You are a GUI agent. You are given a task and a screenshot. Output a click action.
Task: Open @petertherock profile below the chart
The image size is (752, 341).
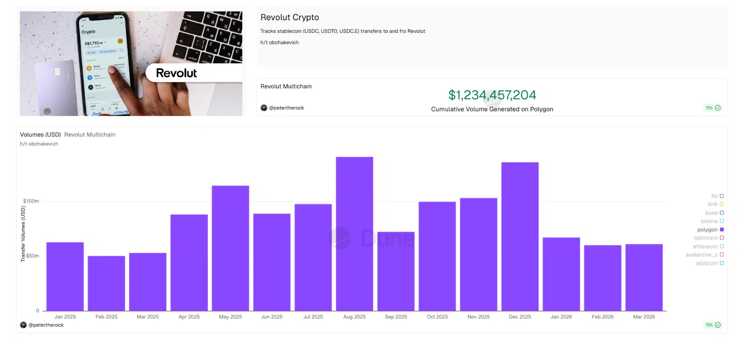click(46, 325)
